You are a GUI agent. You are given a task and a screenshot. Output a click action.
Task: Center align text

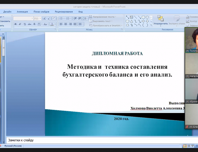[66, 24]
